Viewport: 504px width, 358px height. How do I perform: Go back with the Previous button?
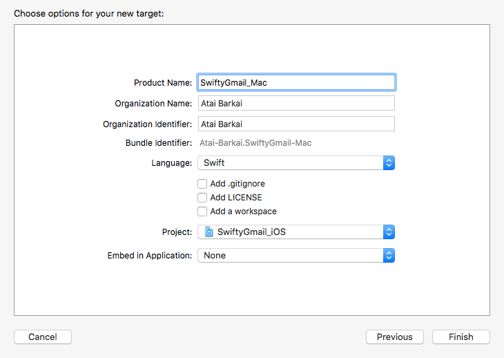click(x=395, y=337)
